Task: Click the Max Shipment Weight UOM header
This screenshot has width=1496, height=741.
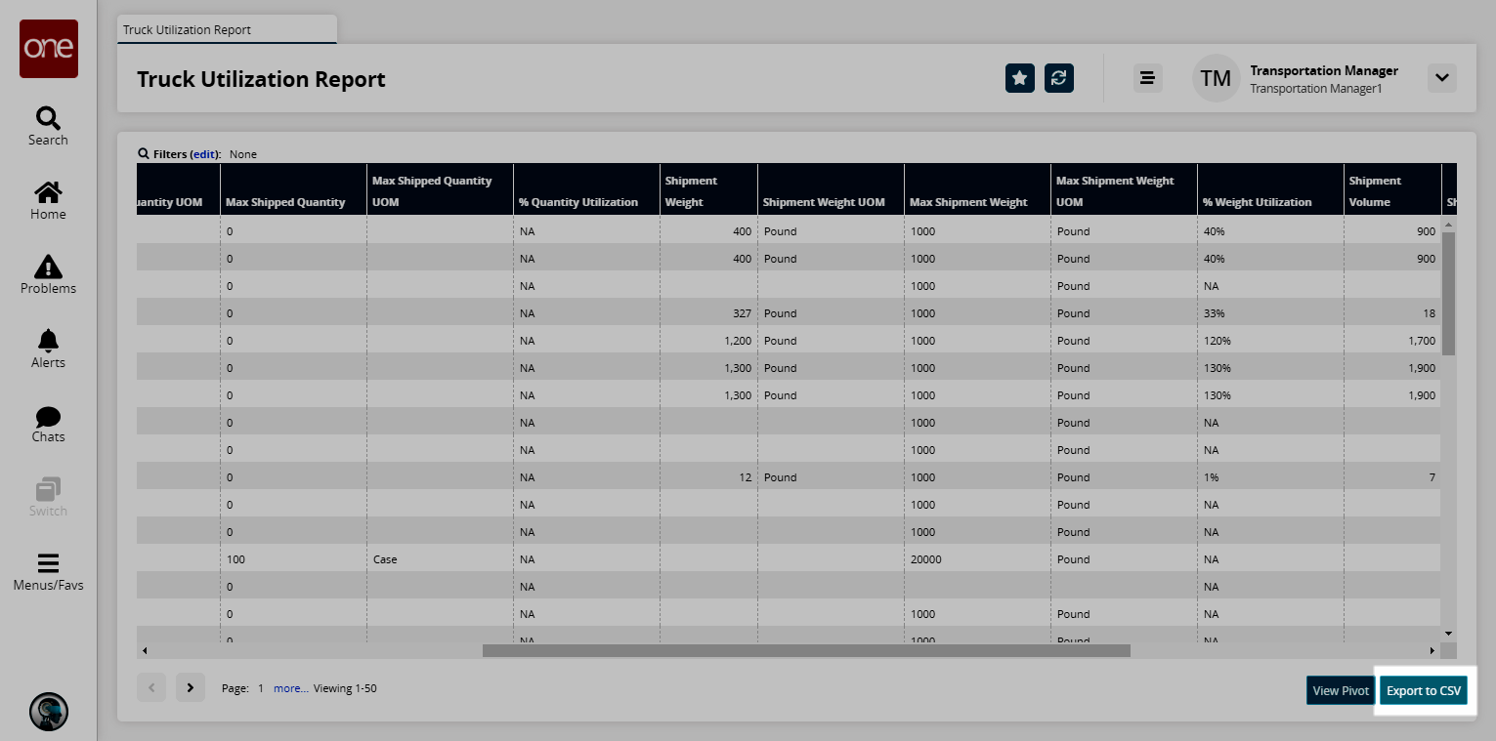Action: click(x=1124, y=189)
